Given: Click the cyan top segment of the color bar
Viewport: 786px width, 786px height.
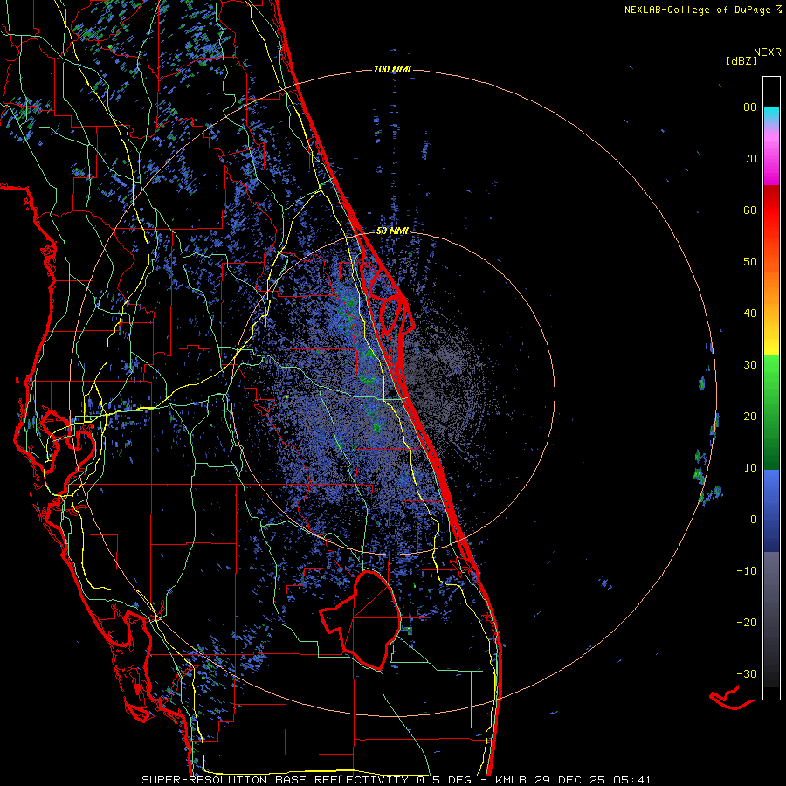Looking at the screenshot, I should [771, 114].
